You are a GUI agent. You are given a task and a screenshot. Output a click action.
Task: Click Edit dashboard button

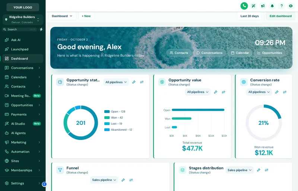pos(280,16)
